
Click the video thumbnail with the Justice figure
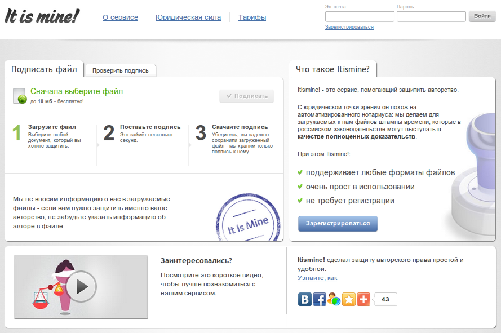81,287
